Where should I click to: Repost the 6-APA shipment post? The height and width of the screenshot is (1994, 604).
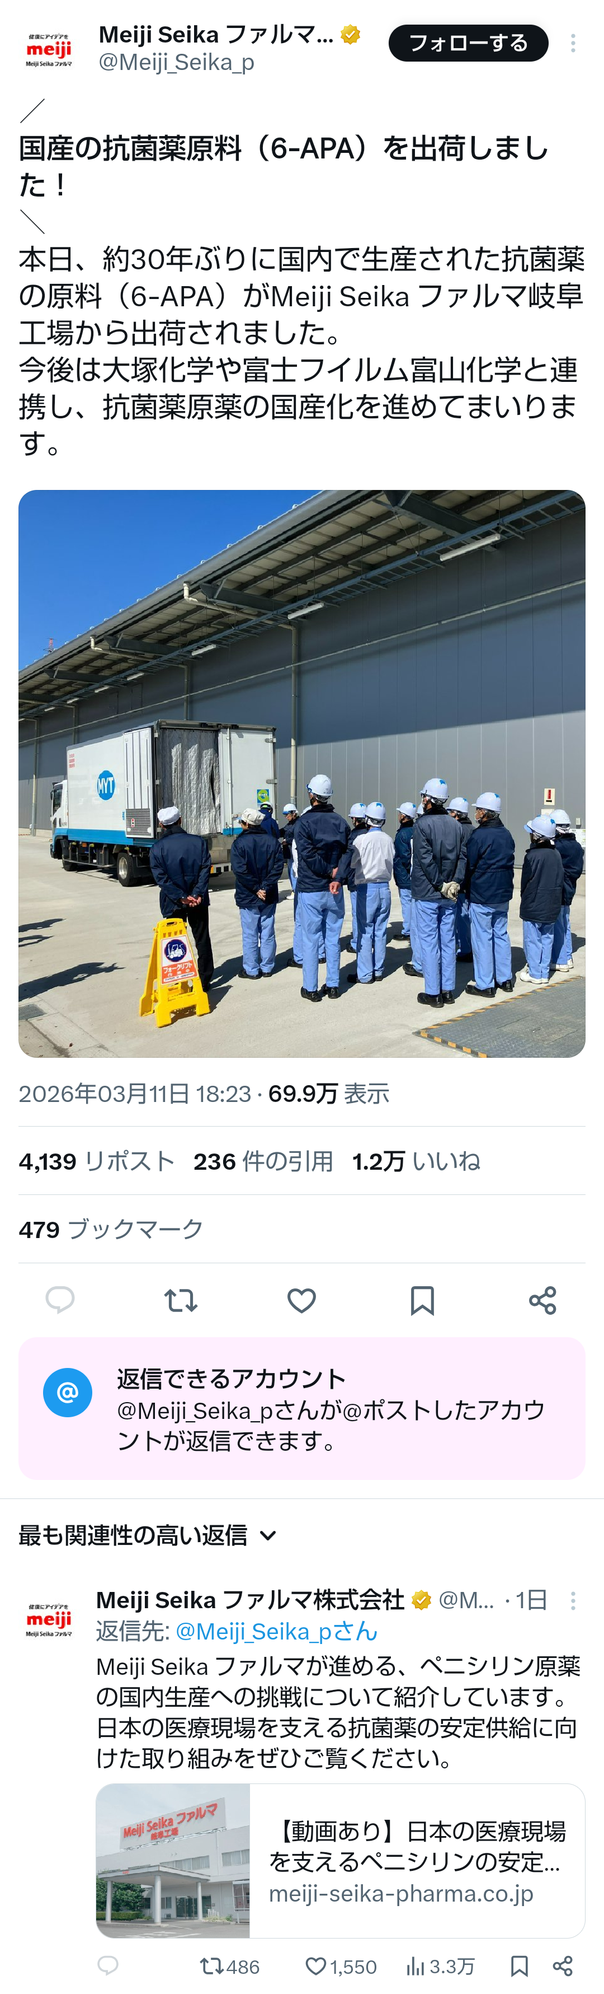coord(181,1300)
